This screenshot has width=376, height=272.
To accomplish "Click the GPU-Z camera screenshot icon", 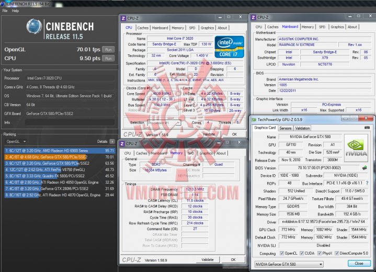I will pos(367,128).
